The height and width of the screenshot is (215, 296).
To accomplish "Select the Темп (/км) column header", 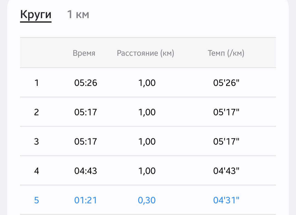I will [x=226, y=53].
